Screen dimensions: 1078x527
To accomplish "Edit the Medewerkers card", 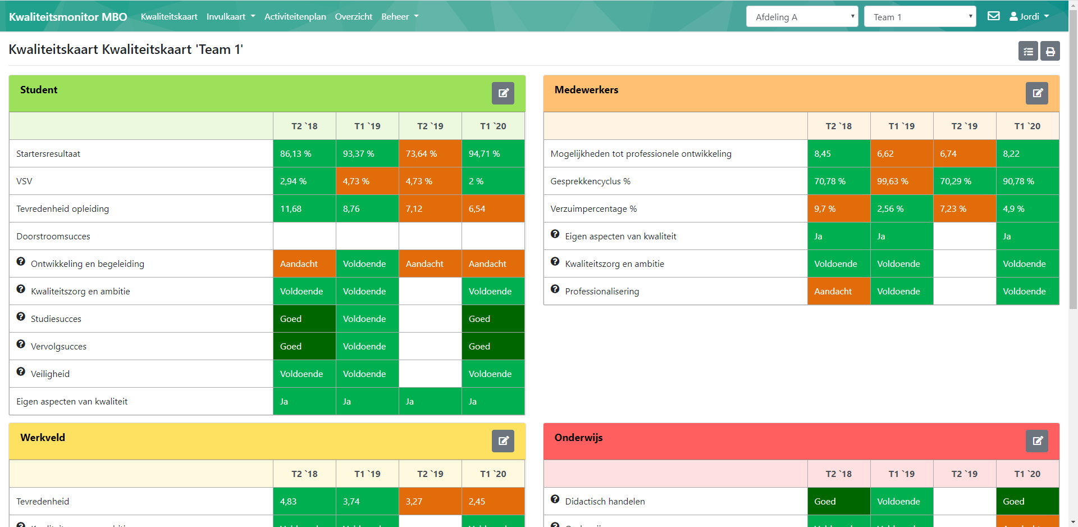I will tap(1037, 93).
